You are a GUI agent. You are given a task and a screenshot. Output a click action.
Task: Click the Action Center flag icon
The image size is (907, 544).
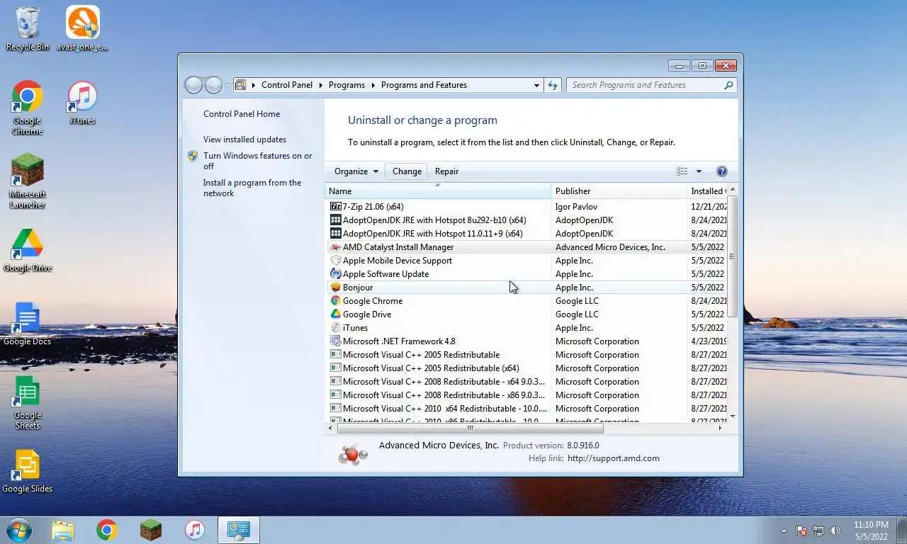[801, 531]
